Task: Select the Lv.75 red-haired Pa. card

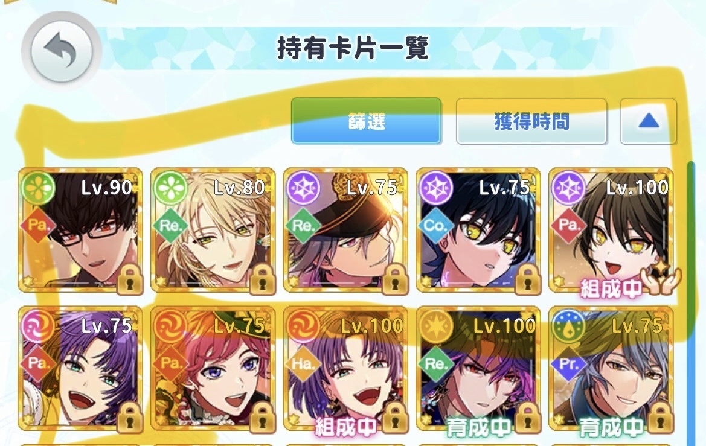Action: 213,369
